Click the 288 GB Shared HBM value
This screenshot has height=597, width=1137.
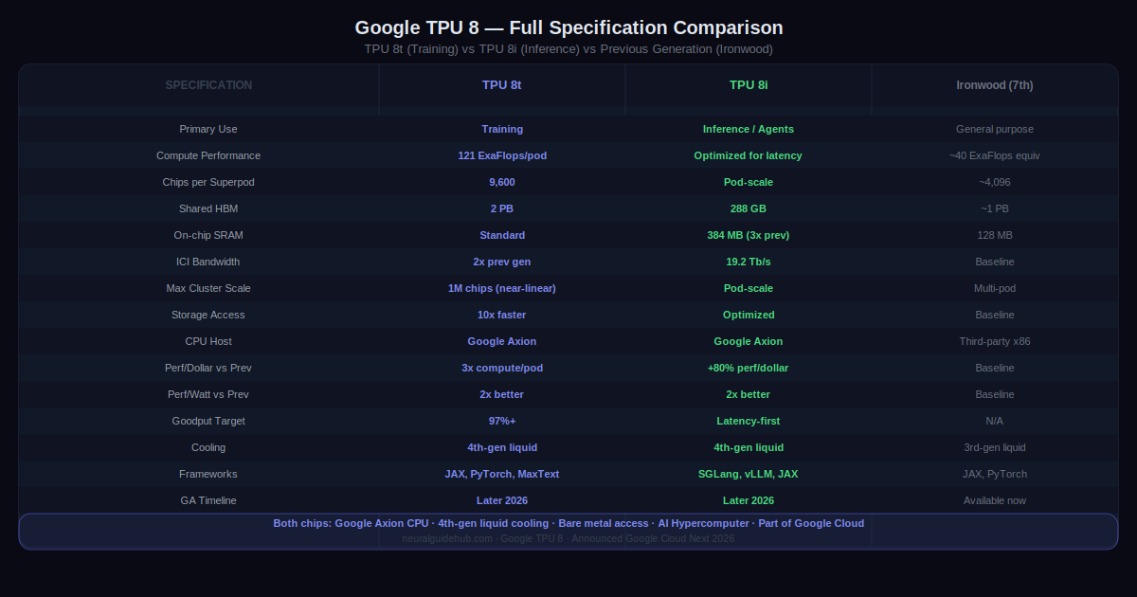749,208
